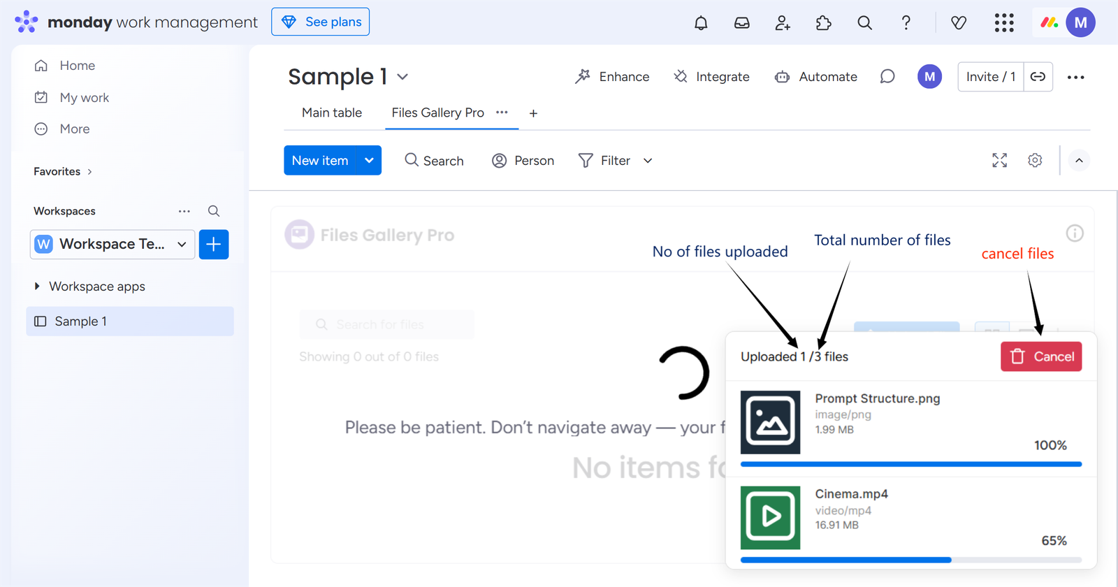This screenshot has height=587, width=1118.
Task: Select Files Gallery Pro tab
Action: pos(438,113)
